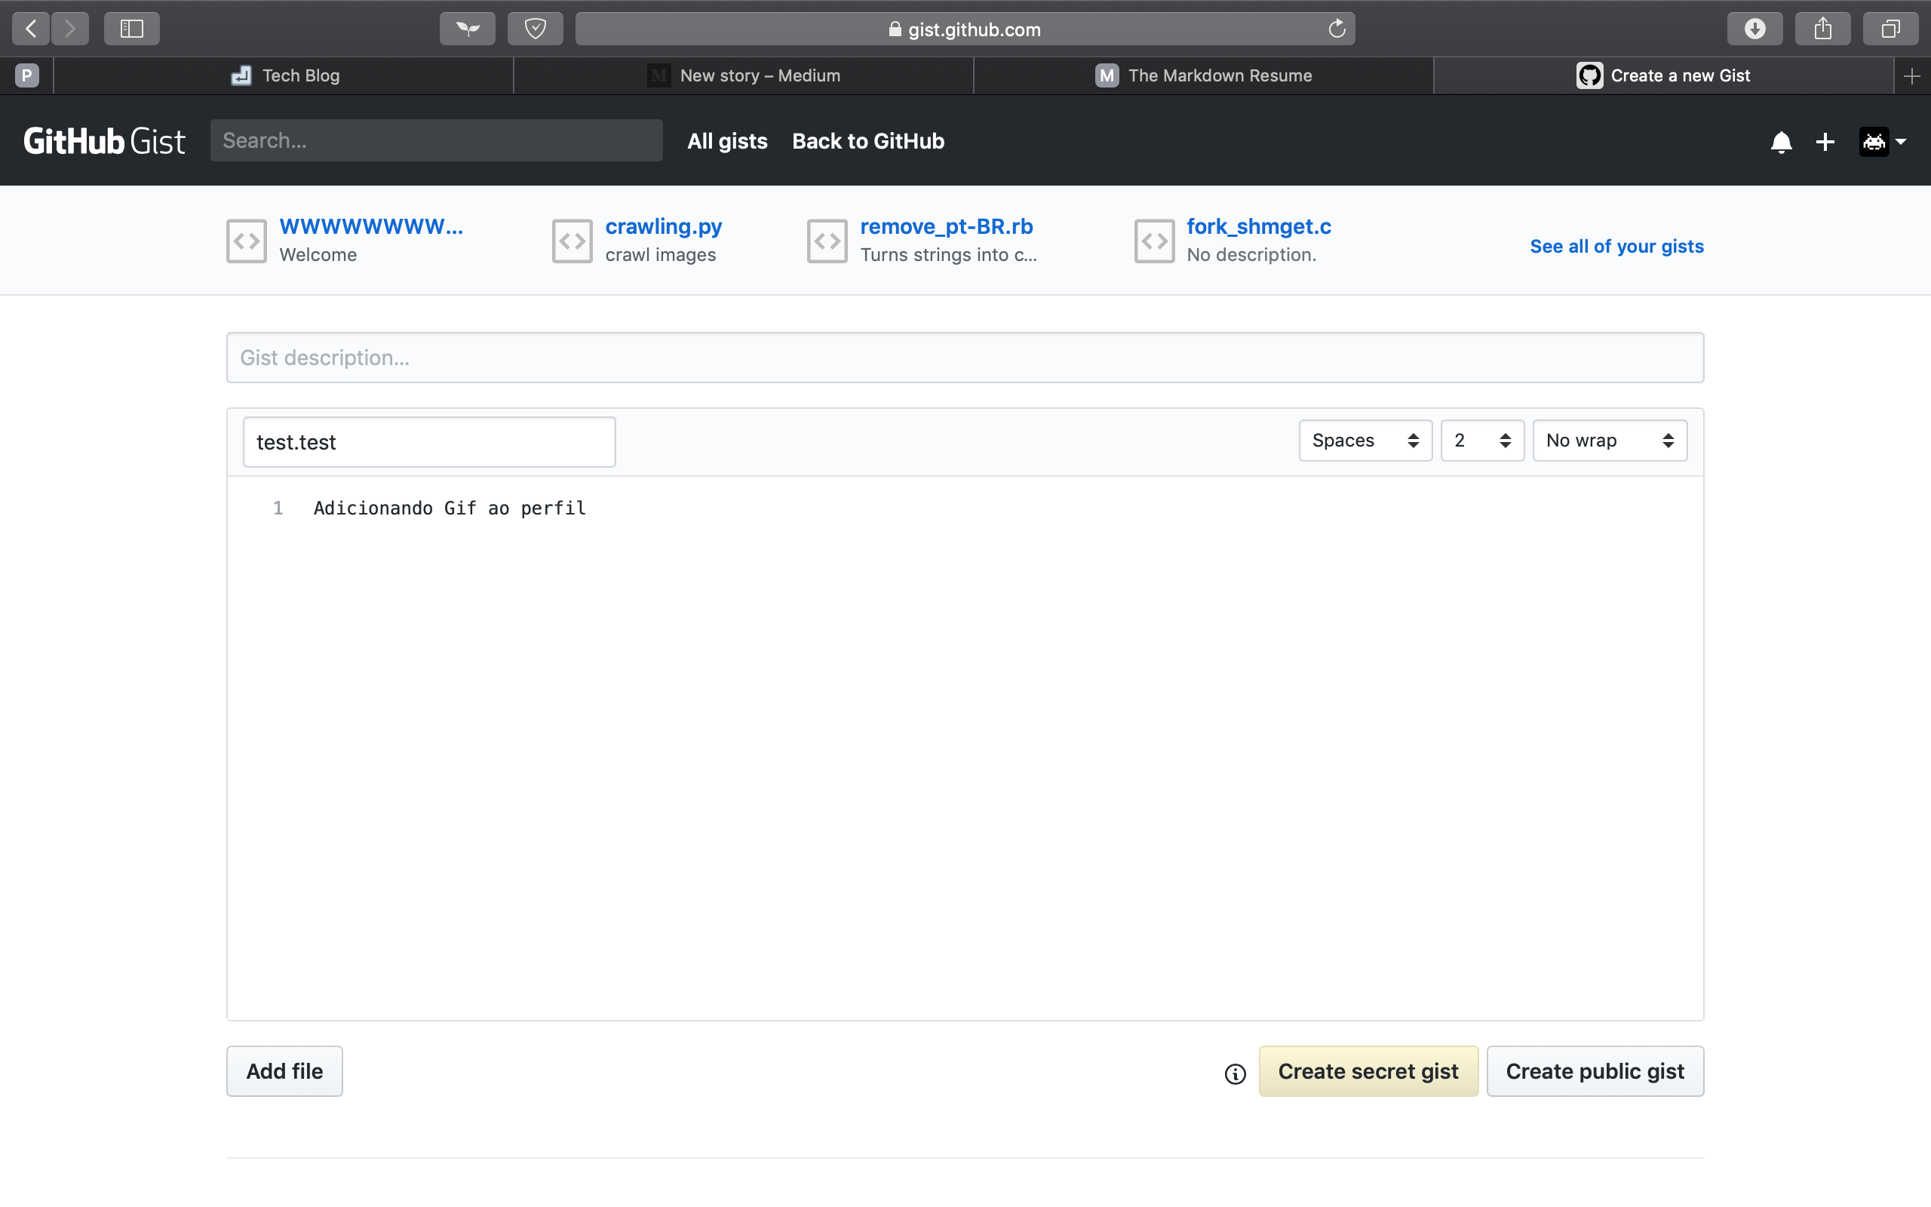Click the info icon beside Create secret gist

[x=1234, y=1074]
